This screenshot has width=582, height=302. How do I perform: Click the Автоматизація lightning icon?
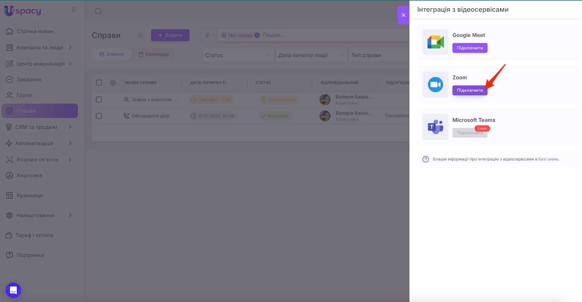coord(9,144)
